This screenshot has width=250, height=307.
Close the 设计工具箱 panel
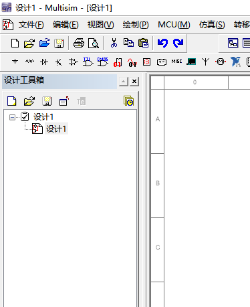point(134,82)
